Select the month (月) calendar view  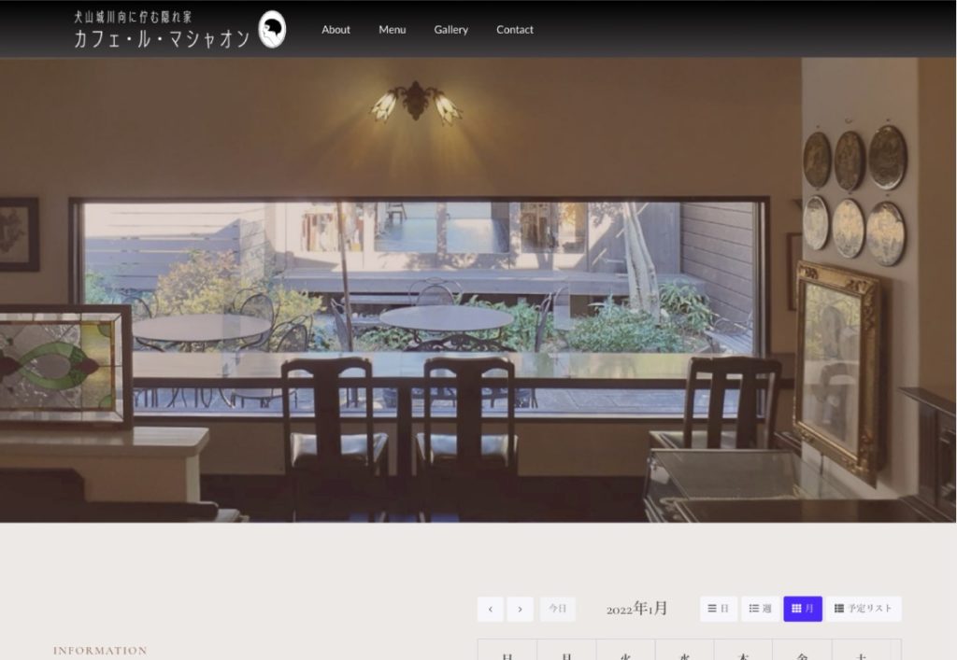pyautogui.click(x=803, y=609)
